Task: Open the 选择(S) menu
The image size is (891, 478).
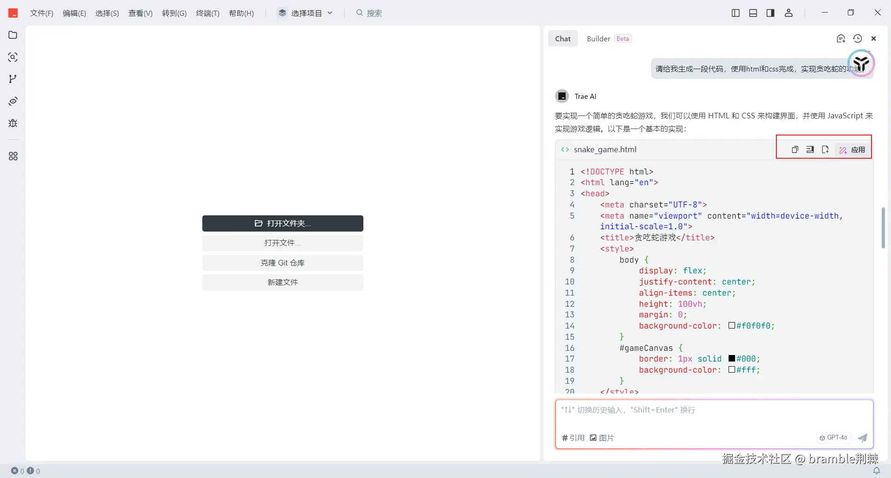Action: point(107,13)
